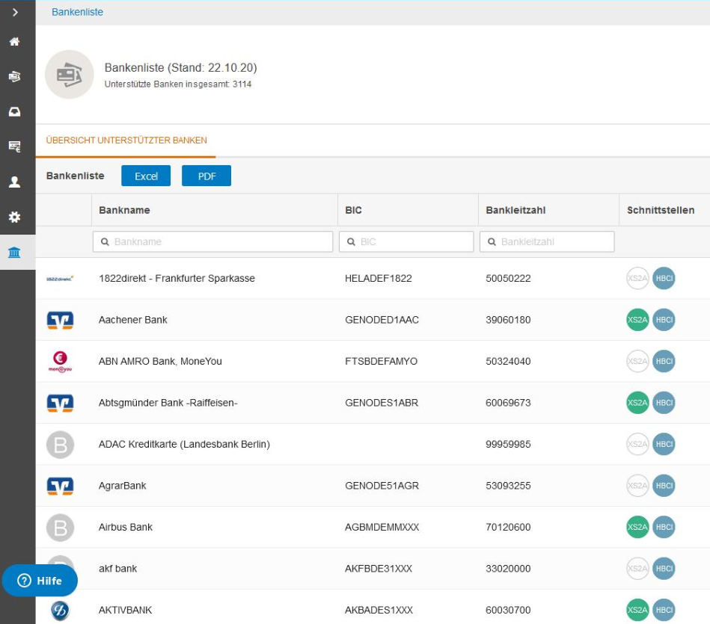The width and height of the screenshot is (710, 624).
Task: Click the Bankleitzahl column header
Action: 515,210
